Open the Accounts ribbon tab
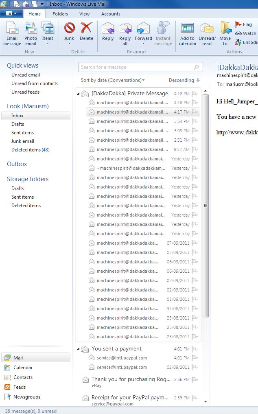 (x=111, y=14)
